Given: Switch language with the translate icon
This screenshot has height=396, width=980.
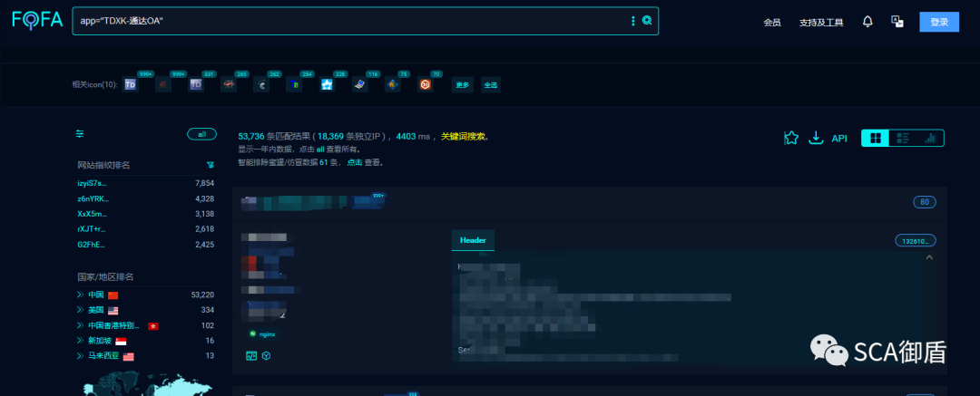Looking at the screenshot, I should [897, 21].
